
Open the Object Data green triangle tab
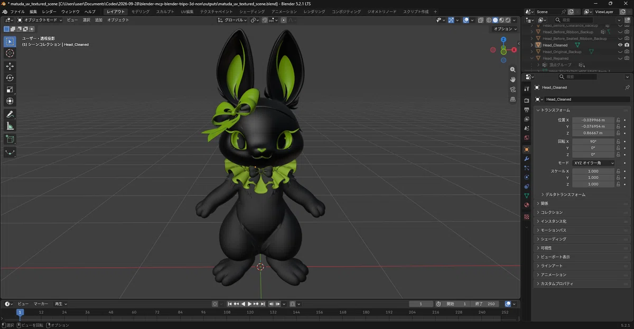(527, 196)
